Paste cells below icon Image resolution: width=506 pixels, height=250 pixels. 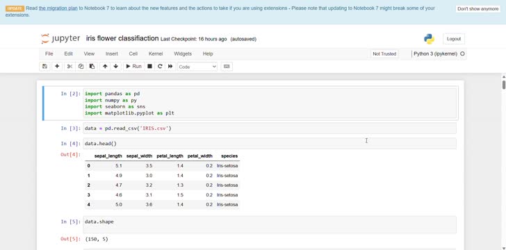coord(92,67)
